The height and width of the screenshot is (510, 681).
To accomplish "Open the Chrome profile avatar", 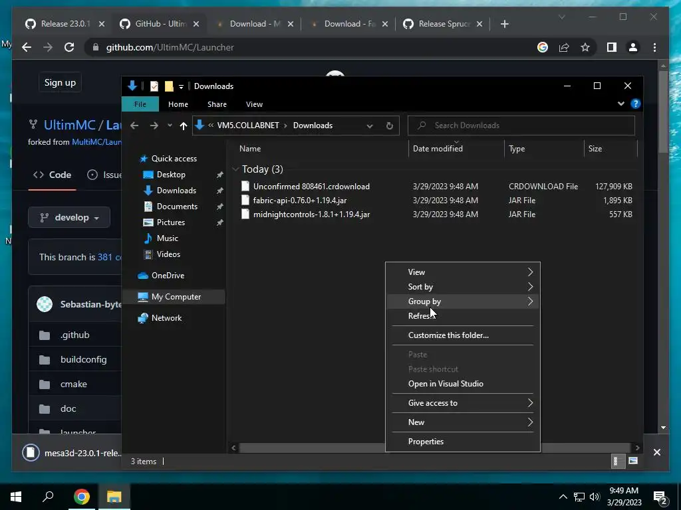I will 633,47.
